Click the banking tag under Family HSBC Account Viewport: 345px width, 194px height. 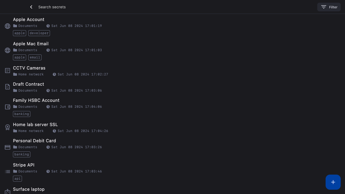(x=22, y=114)
